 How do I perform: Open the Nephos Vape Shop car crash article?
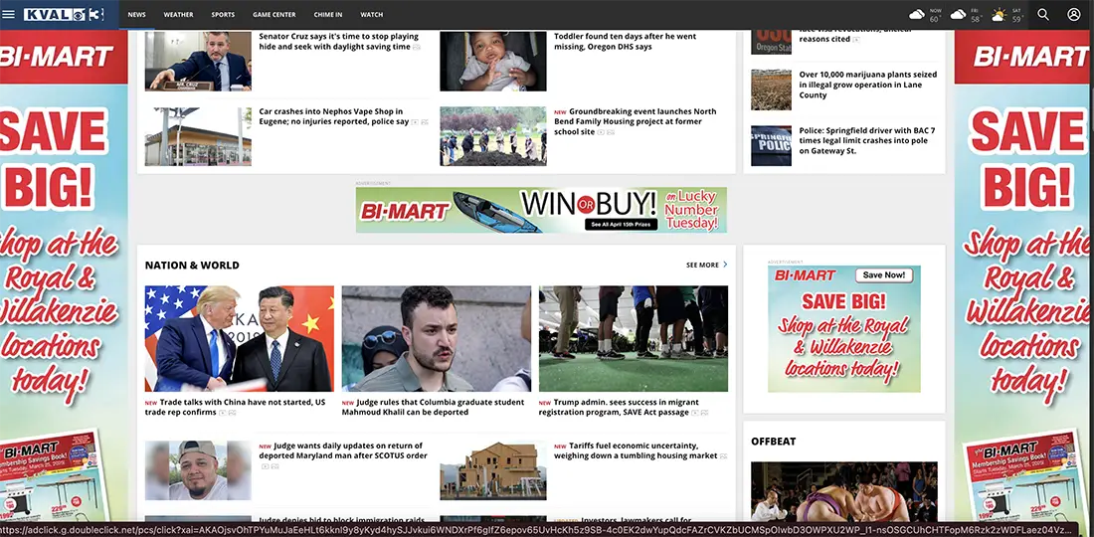click(334, 116)
